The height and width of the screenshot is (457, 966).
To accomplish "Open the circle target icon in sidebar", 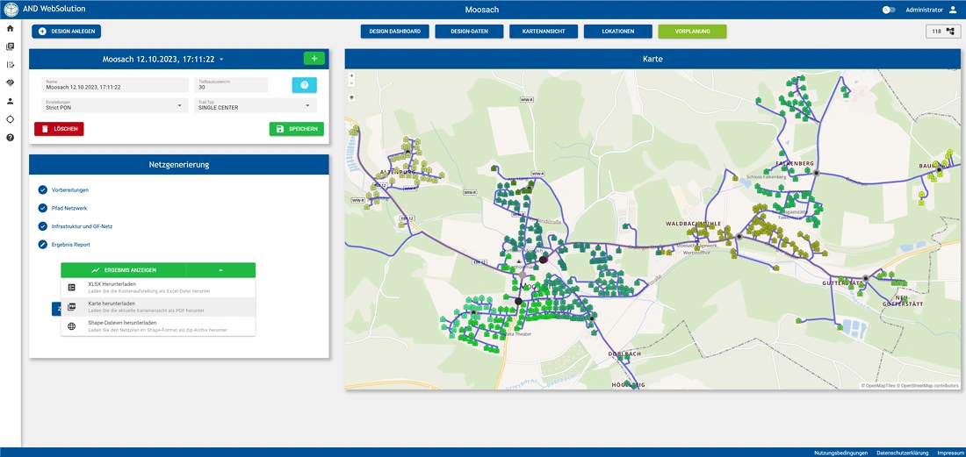I will [x=10, y=119].
